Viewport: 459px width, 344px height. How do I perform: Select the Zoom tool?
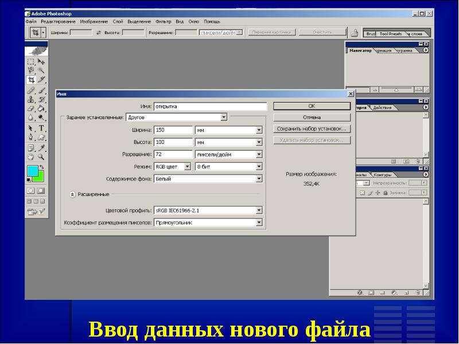coord(42,157)
